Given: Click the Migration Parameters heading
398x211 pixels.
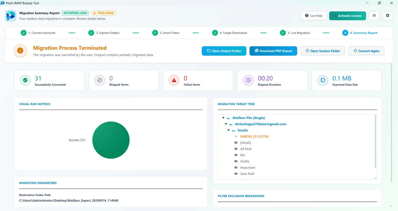Looking at the screenshot, I should point(38,183).
